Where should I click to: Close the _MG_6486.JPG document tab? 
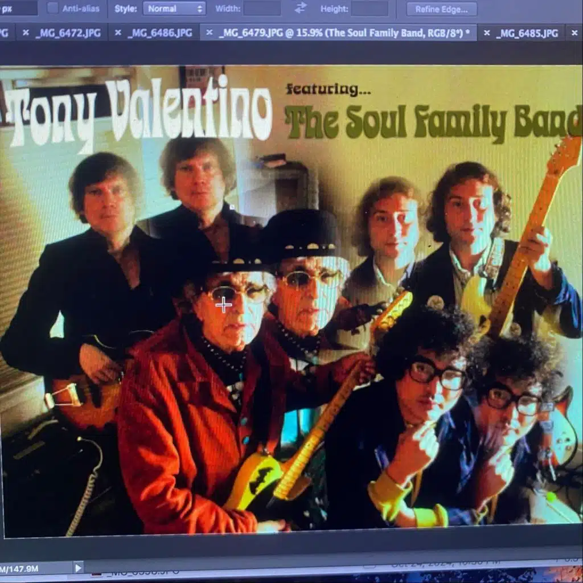click(x=118, y=33)
